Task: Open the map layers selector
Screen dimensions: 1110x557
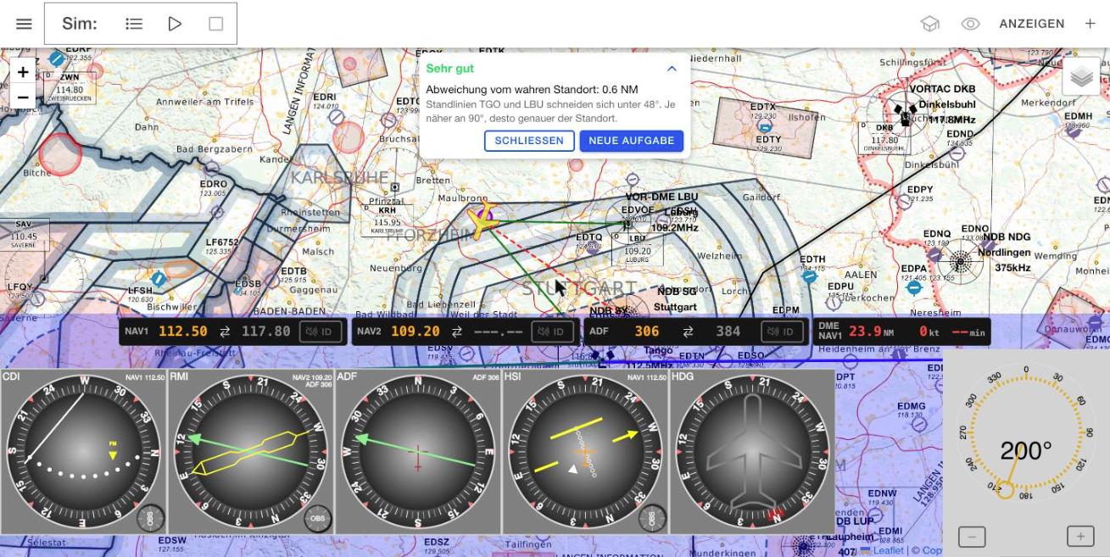Action: coord(1081,77)
